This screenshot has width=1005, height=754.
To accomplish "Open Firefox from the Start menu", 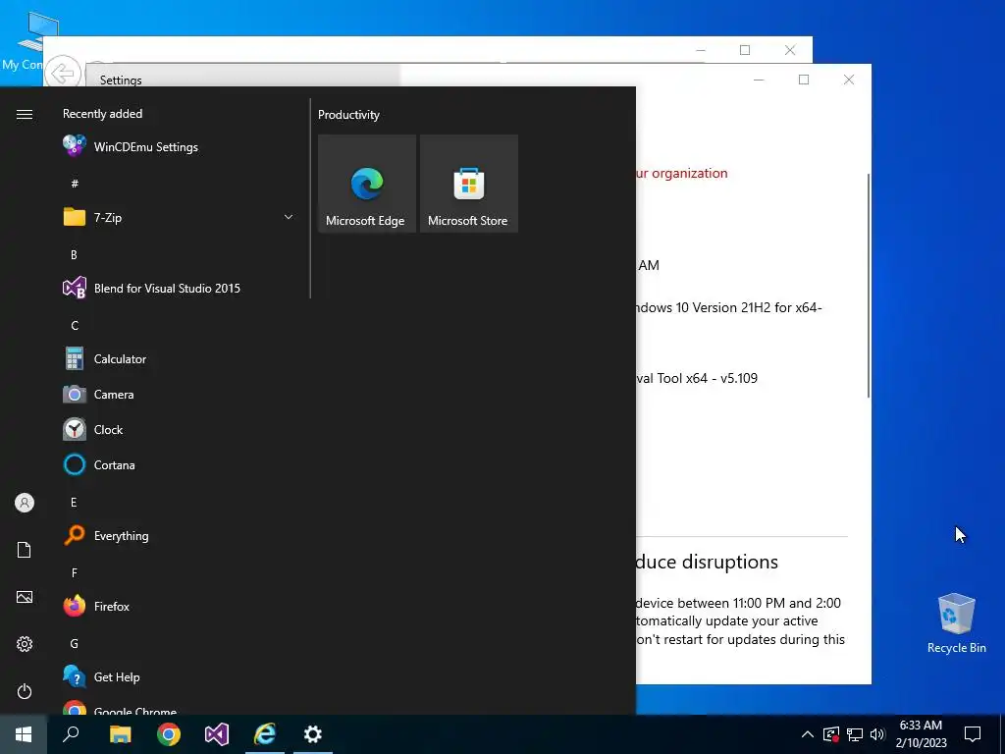I will [x=179, y=606].
